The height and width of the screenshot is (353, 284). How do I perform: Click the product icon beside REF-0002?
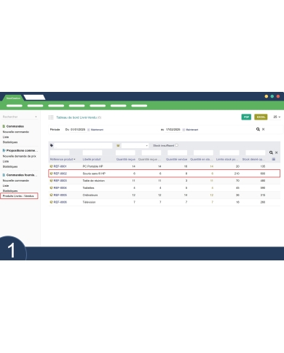pos(51,174)
